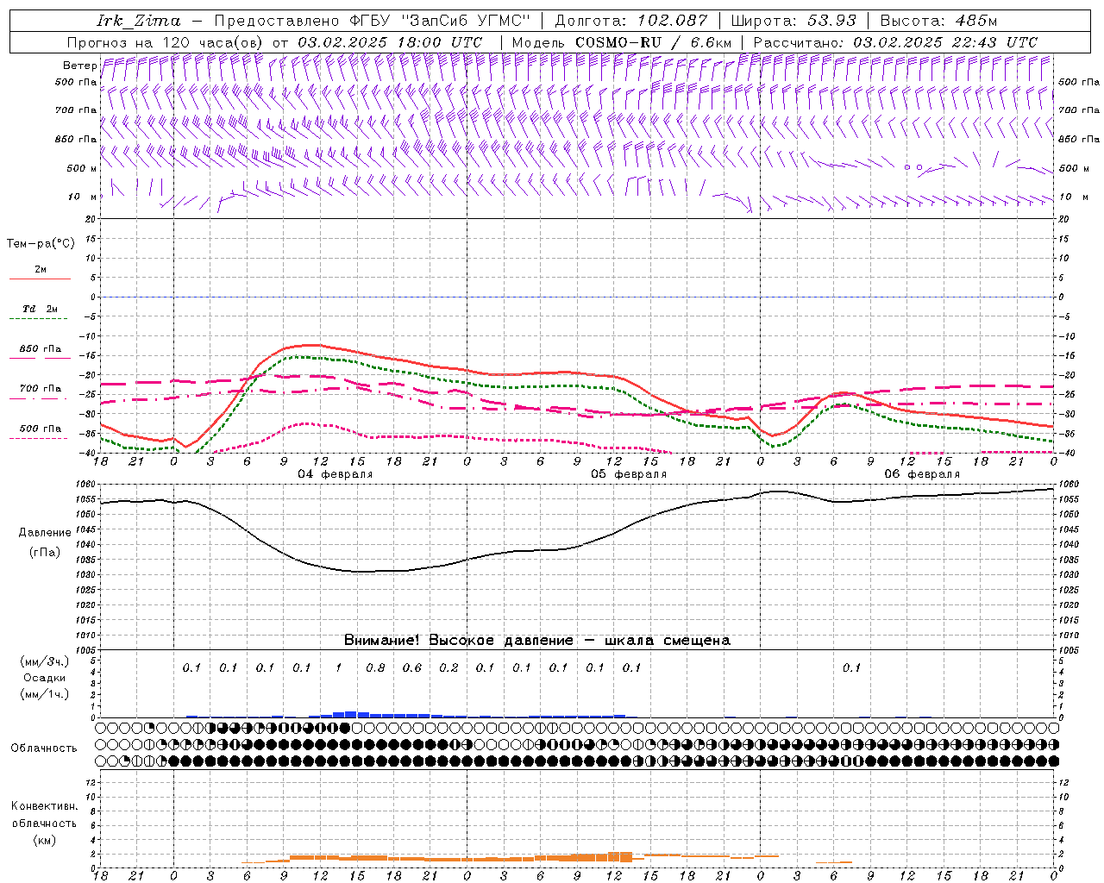
Task: Click the "(мм/3ч.)" unit label
Action: coord(45,661)
